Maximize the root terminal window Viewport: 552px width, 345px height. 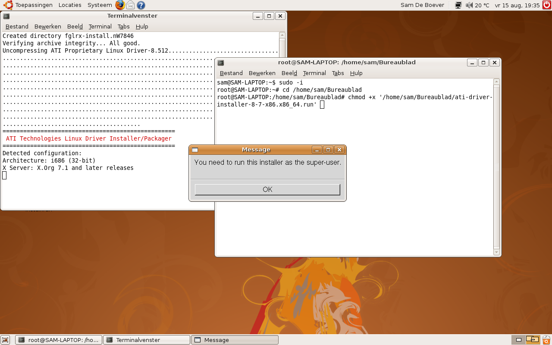point(483,63)
